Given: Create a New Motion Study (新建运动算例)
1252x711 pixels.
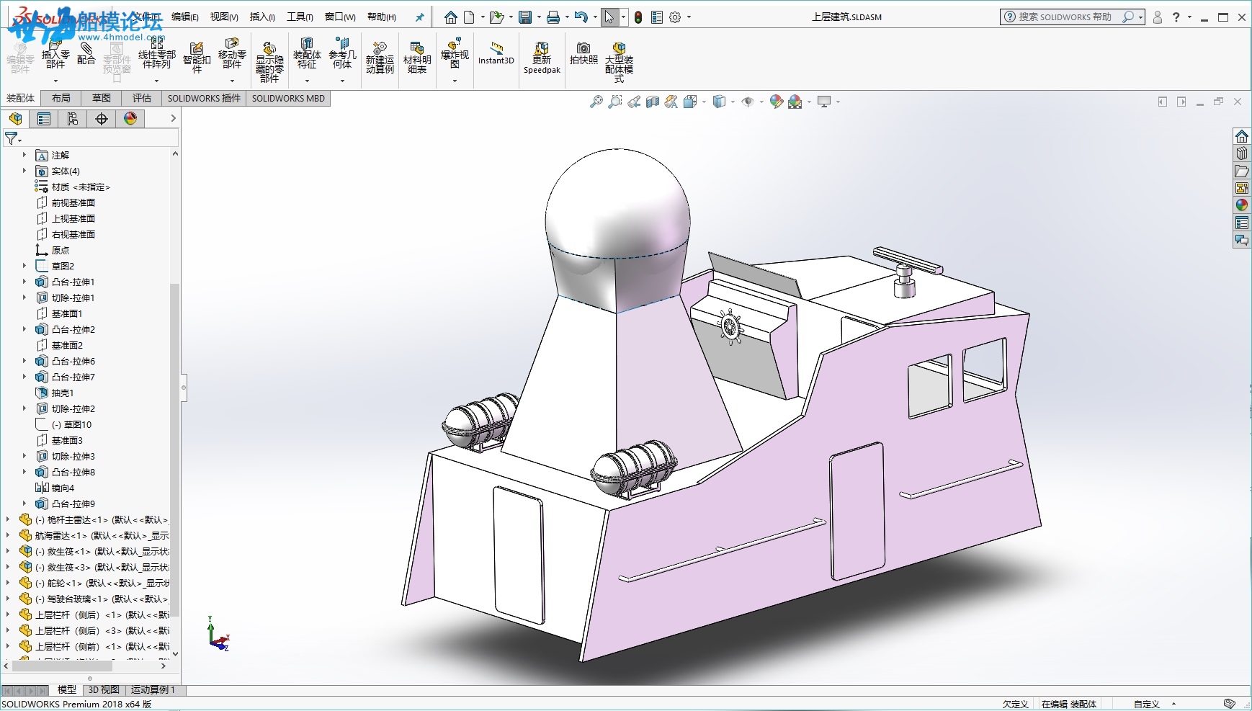Looking at the screenshot, I should point(380,58).
